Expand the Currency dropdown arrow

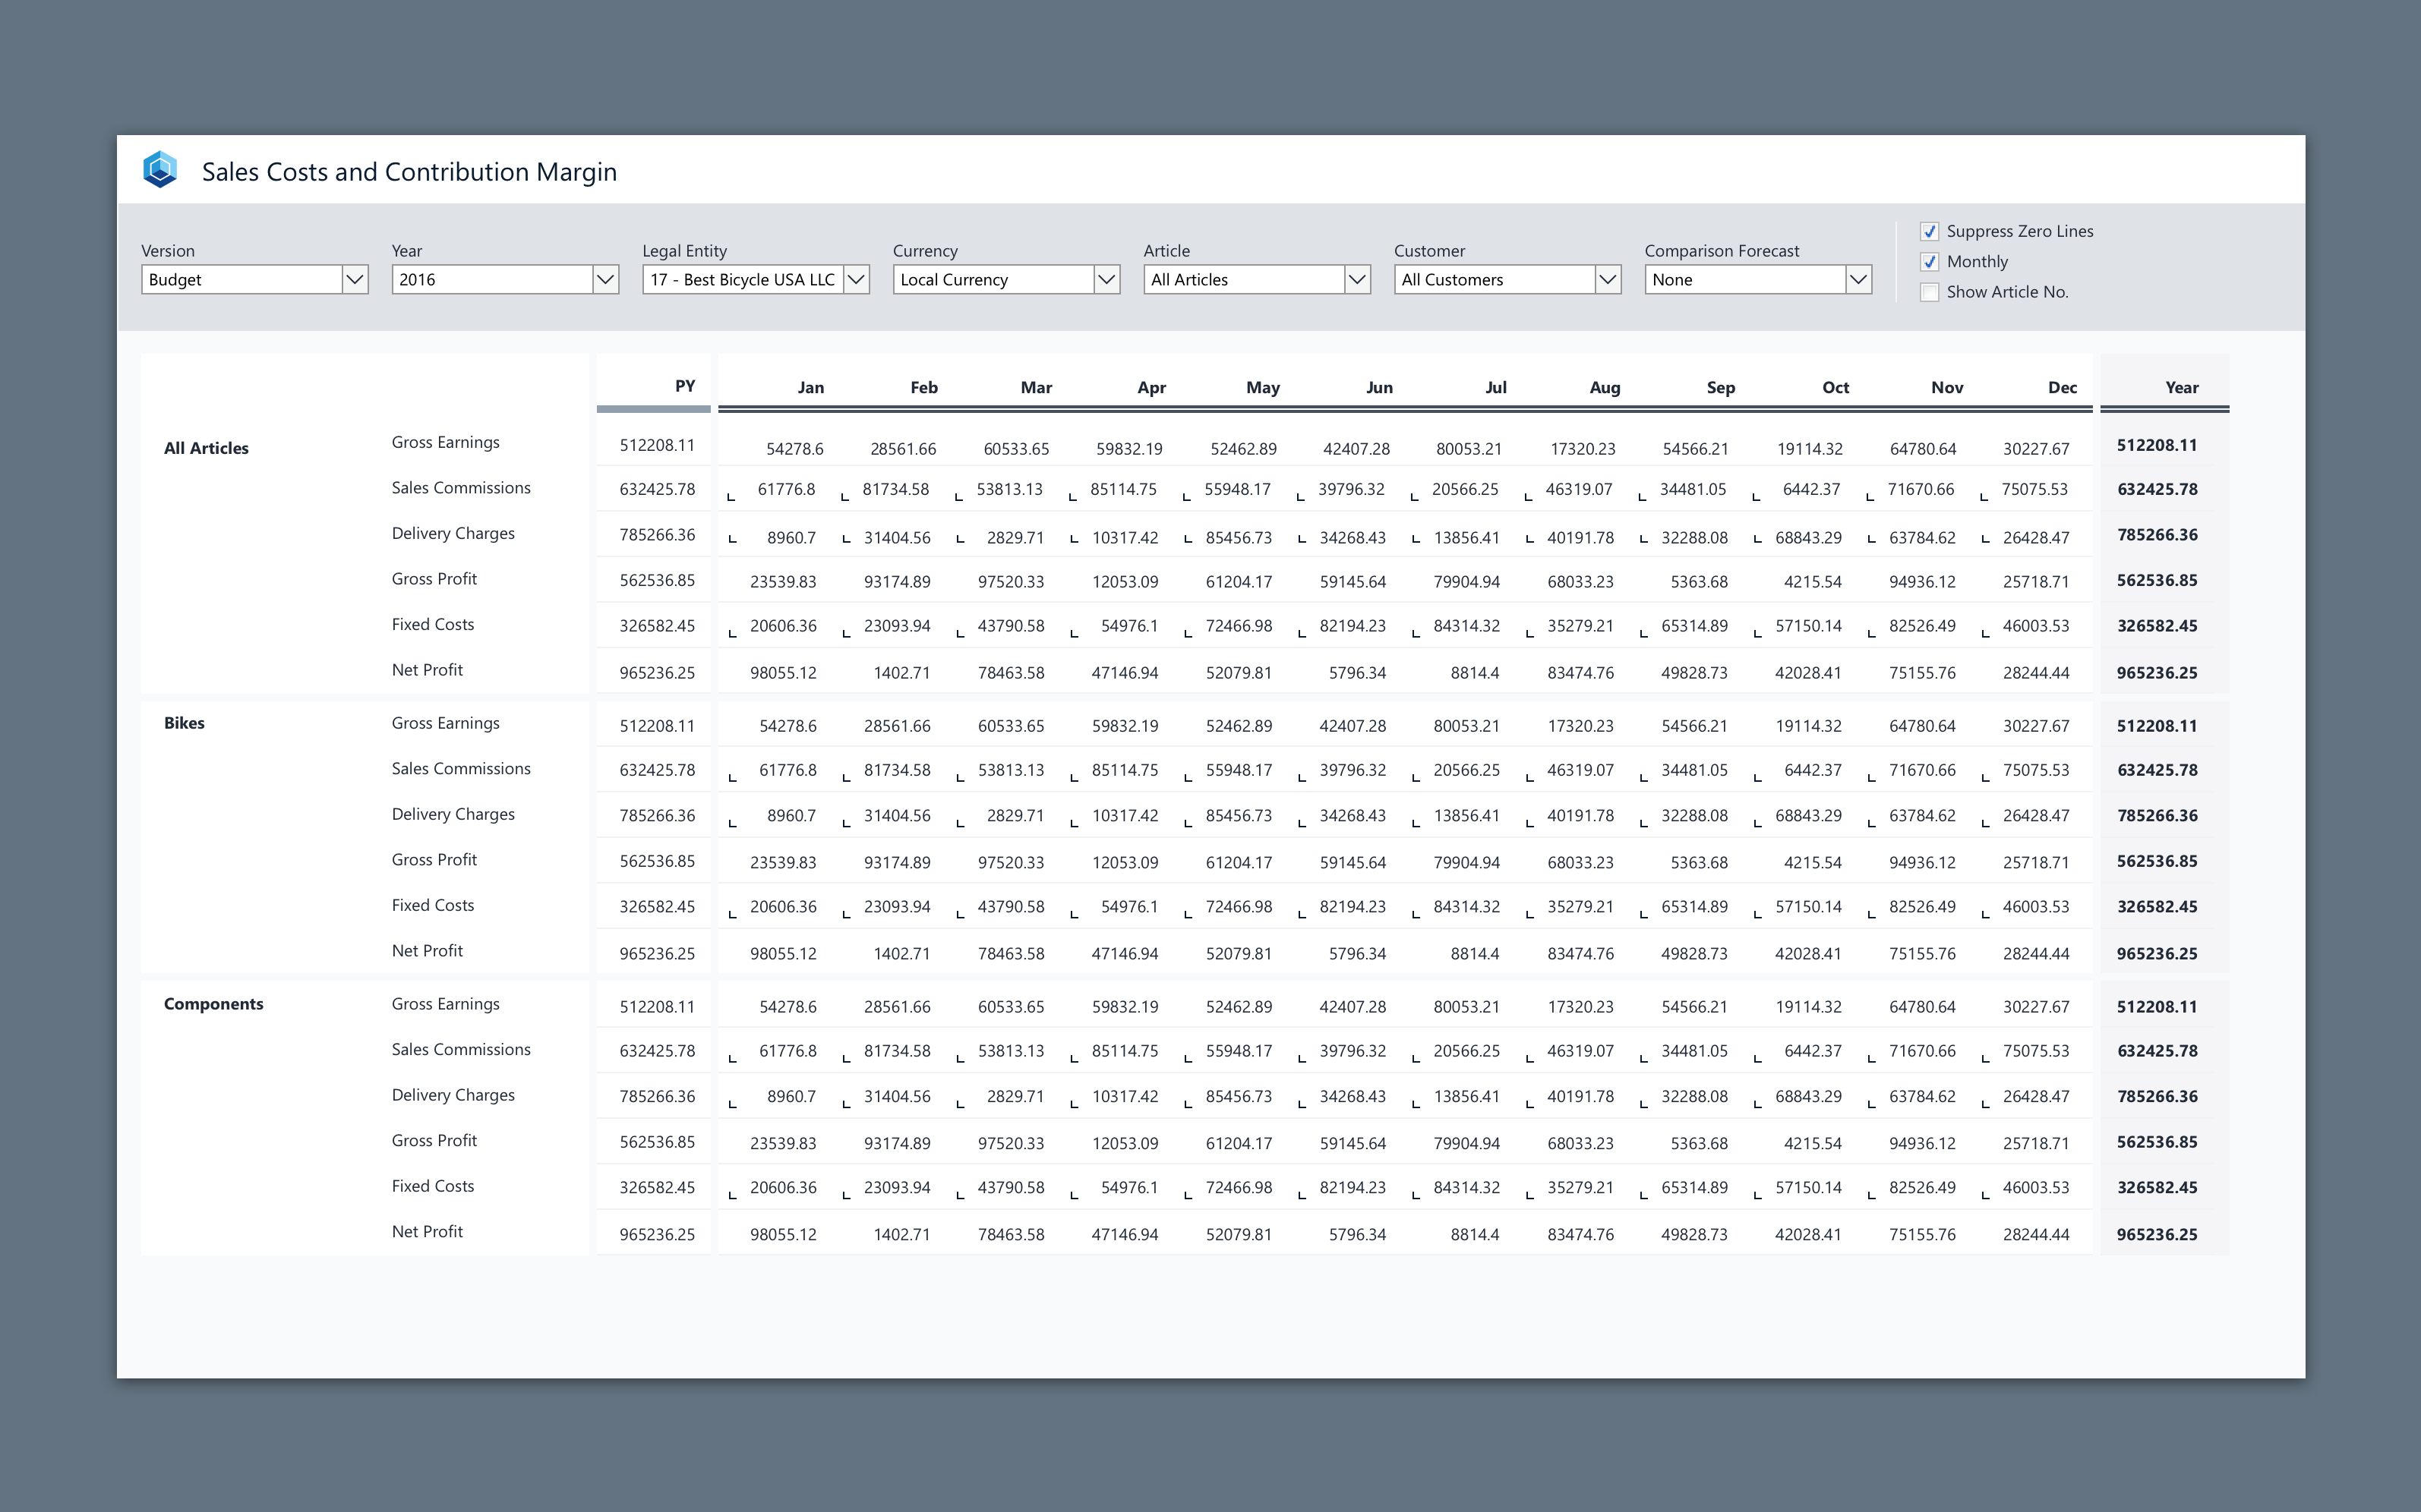pyautogui.click(x=1106, y=280)
